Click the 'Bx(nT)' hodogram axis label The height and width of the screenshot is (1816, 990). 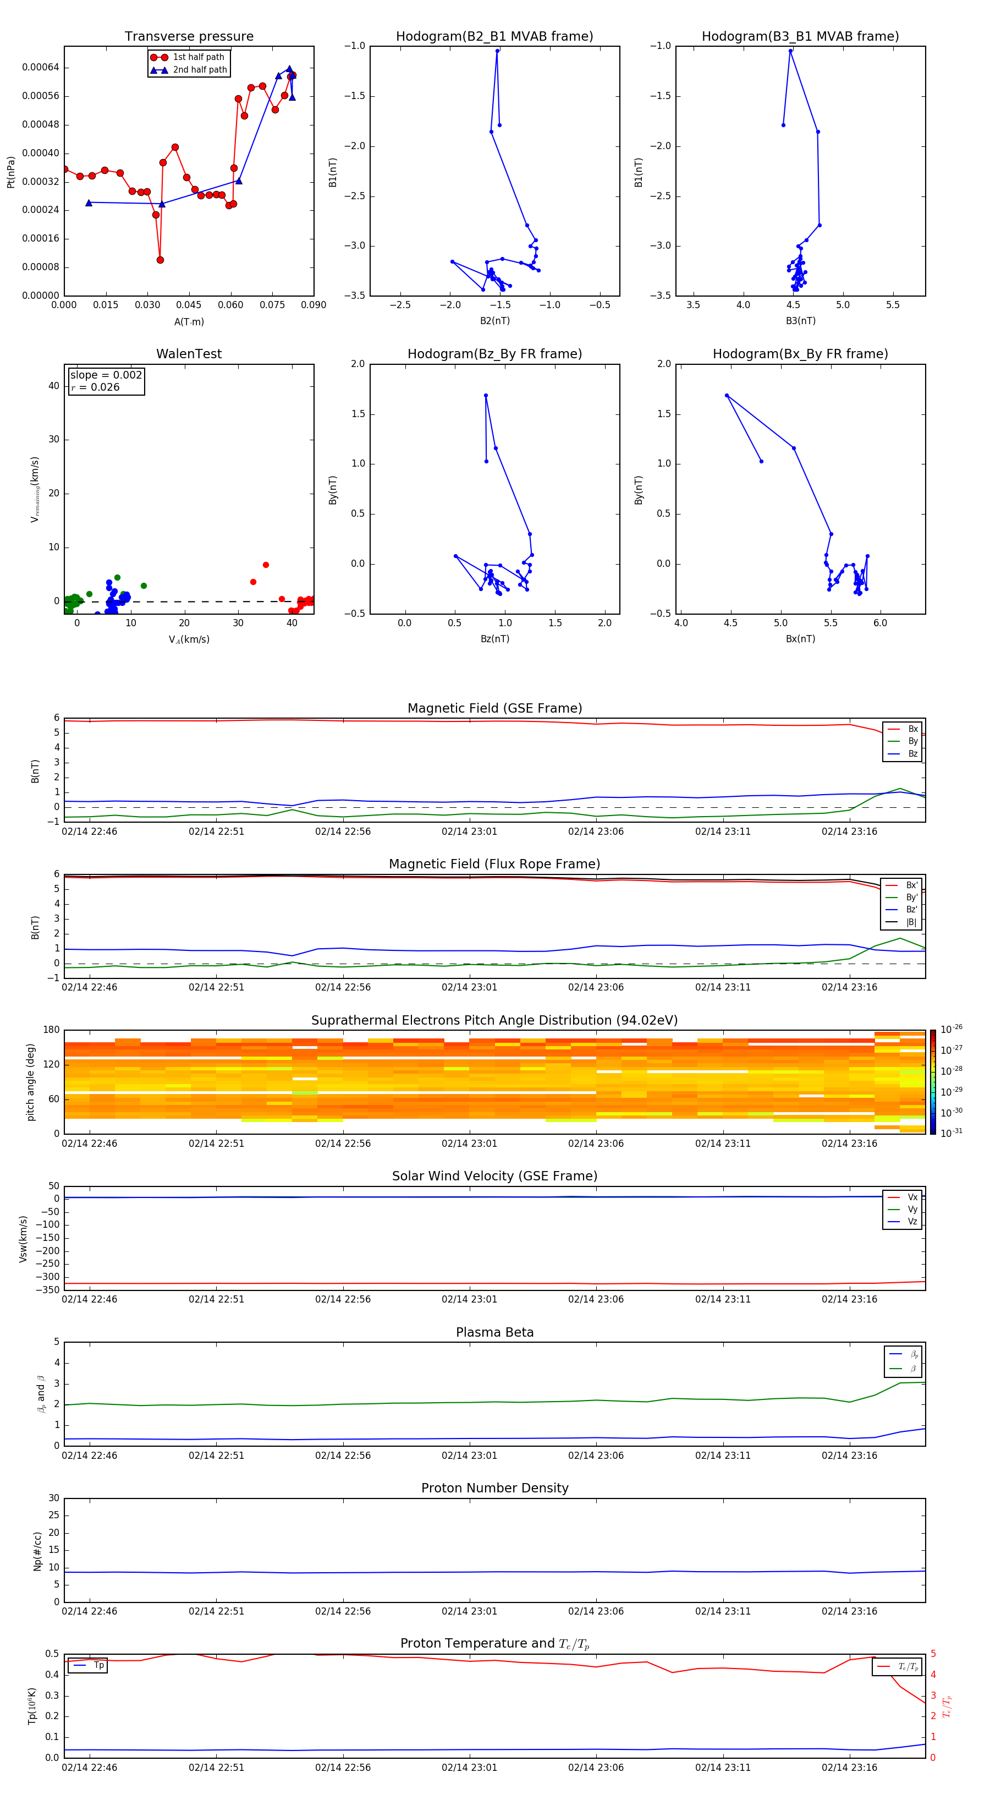[x=800, y=639]
